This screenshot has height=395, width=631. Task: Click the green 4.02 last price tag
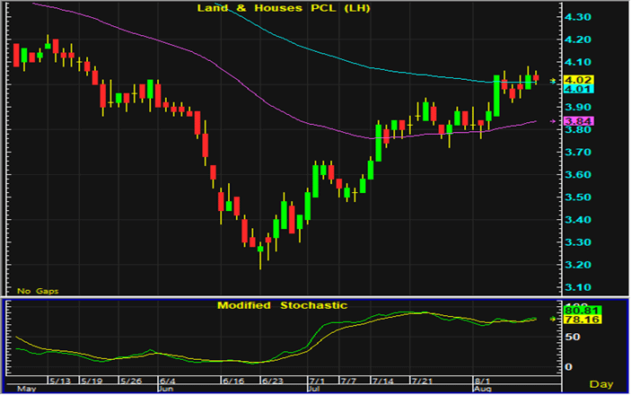(579, 80)
